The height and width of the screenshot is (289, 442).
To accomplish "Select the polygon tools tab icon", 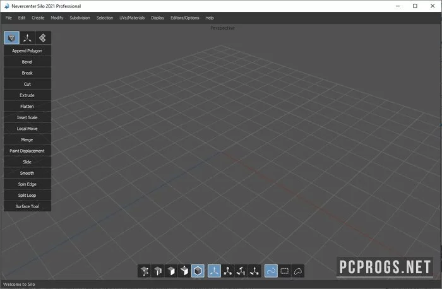I will click(x=11, y=38).
